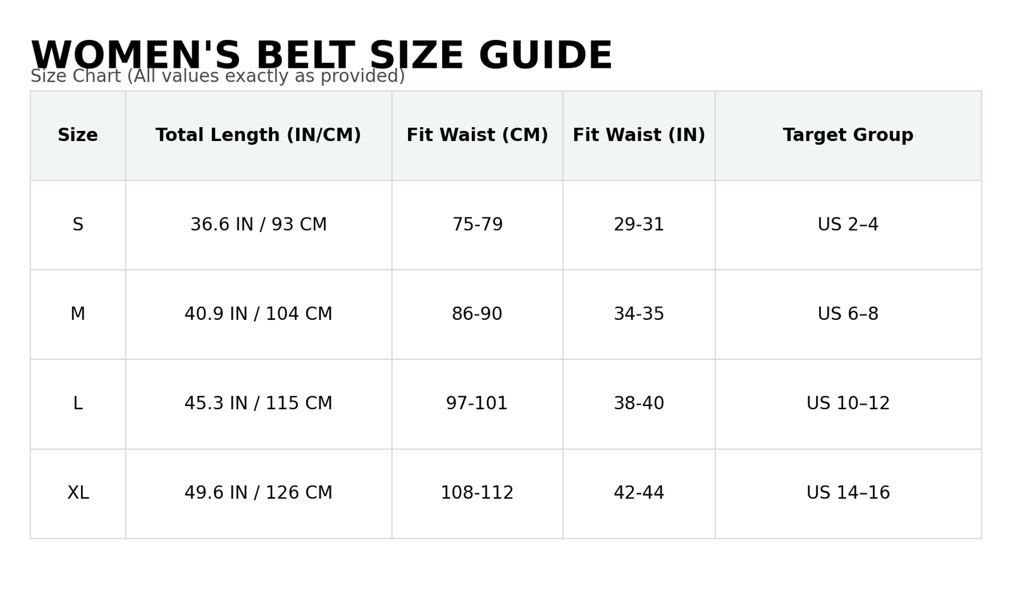Select the Size column header
Viewport: 1012px width, 595px height.
78,135
